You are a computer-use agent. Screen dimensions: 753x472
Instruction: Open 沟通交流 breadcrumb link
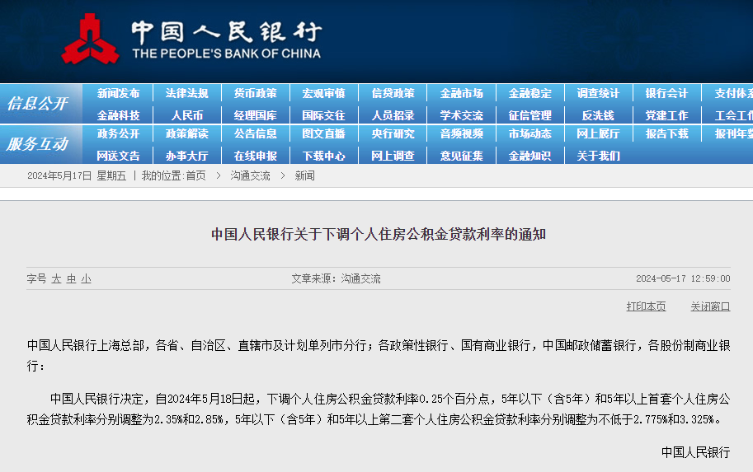click(250, 176)
